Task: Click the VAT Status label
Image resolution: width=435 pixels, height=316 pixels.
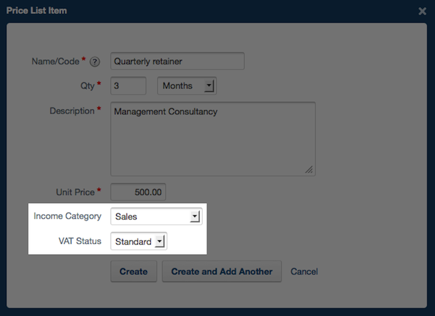Action: point(79,241)
